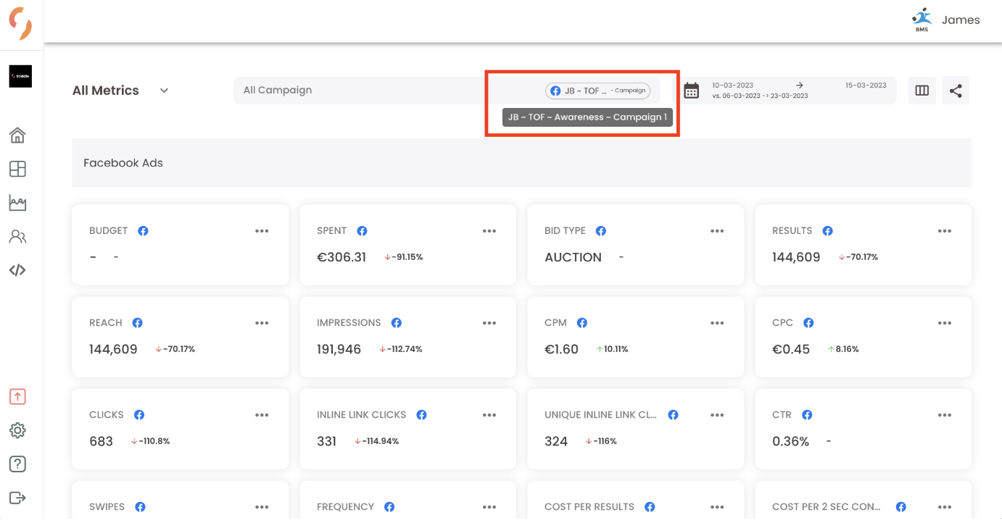Screen dimensions: 1002x523
Task: Click Facebook icon beside IMPRESSIONS
Action: [397, 323]
